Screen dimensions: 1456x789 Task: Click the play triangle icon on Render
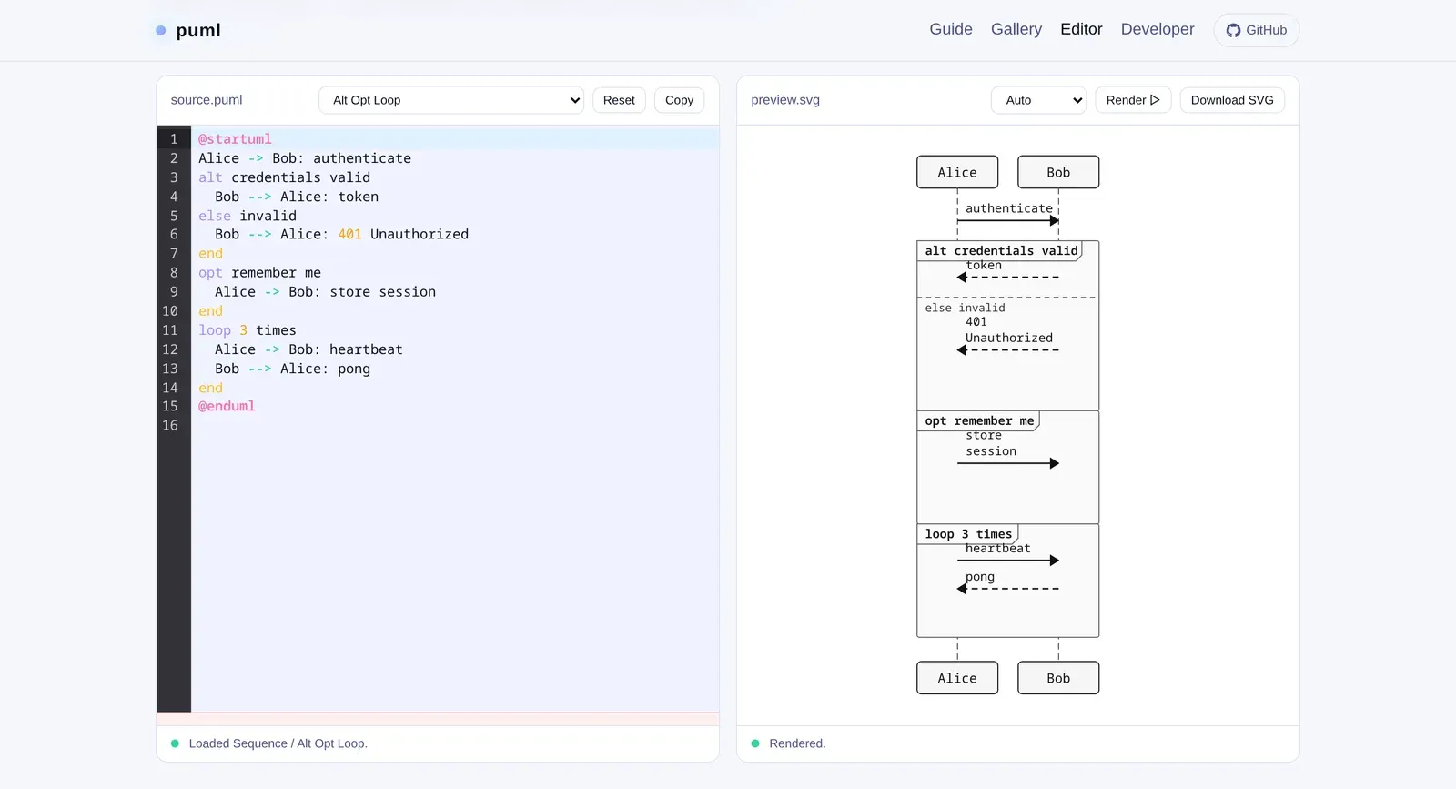coord(1155,100)
